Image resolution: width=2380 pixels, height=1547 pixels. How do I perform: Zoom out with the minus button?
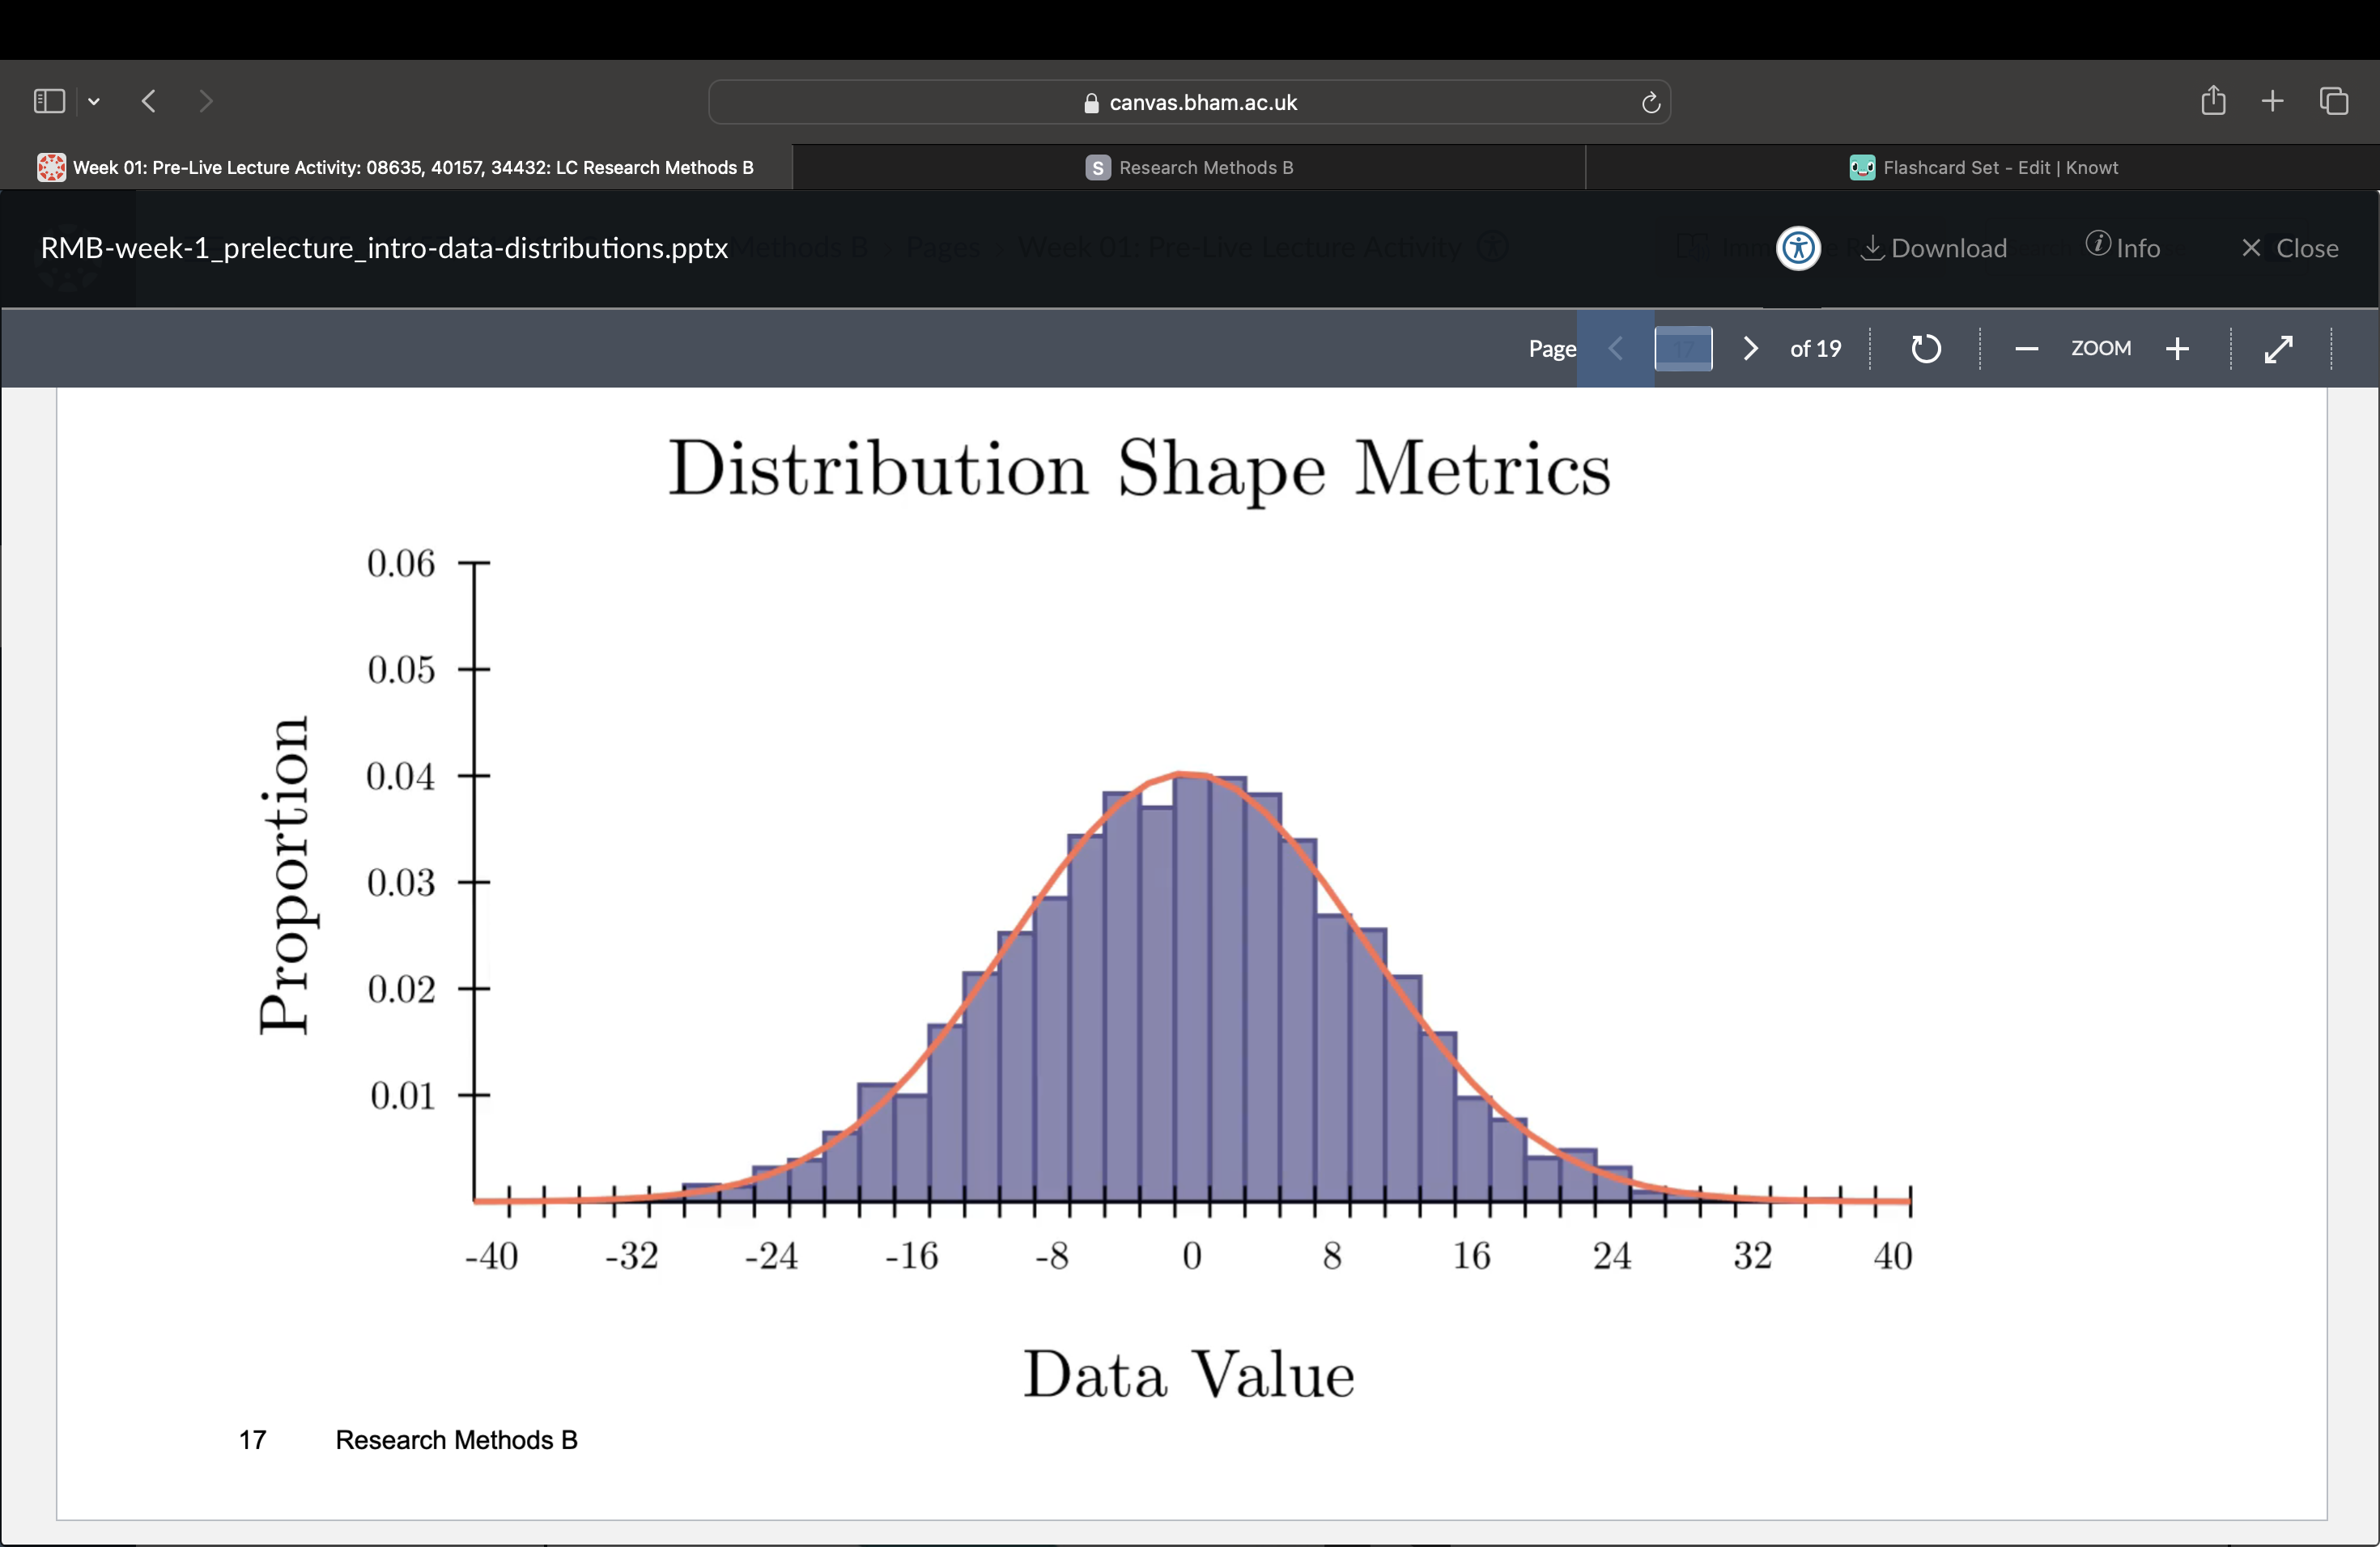pyautogui.click(x=2026, y=349)
